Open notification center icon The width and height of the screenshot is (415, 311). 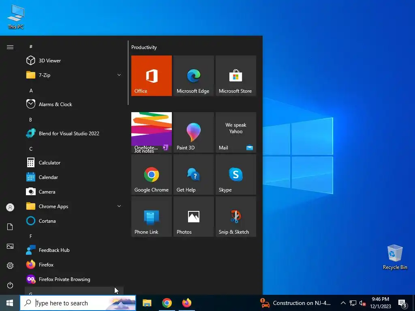click(402, 303)
